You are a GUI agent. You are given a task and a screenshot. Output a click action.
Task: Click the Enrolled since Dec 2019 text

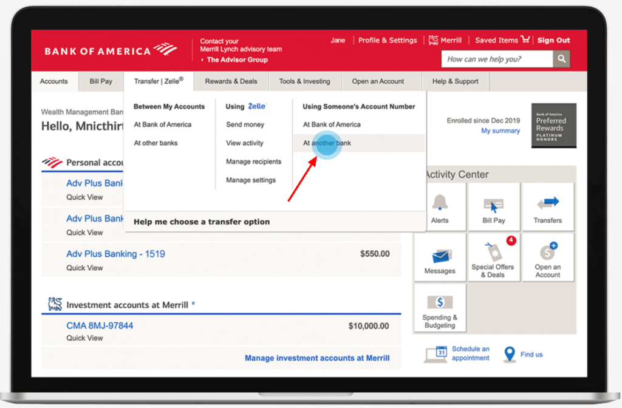[x=483, y=121]
